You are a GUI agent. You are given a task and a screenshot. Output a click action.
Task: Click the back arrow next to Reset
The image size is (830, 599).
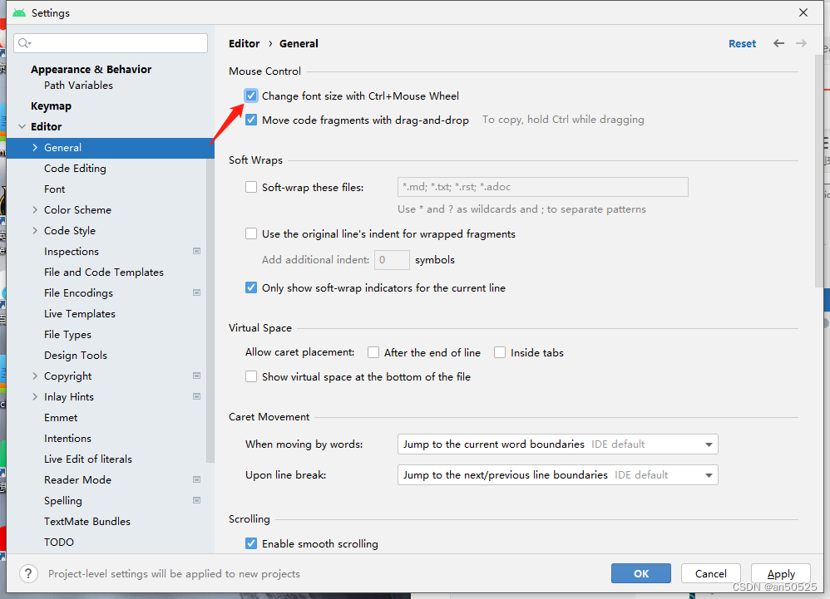[778, 43]
